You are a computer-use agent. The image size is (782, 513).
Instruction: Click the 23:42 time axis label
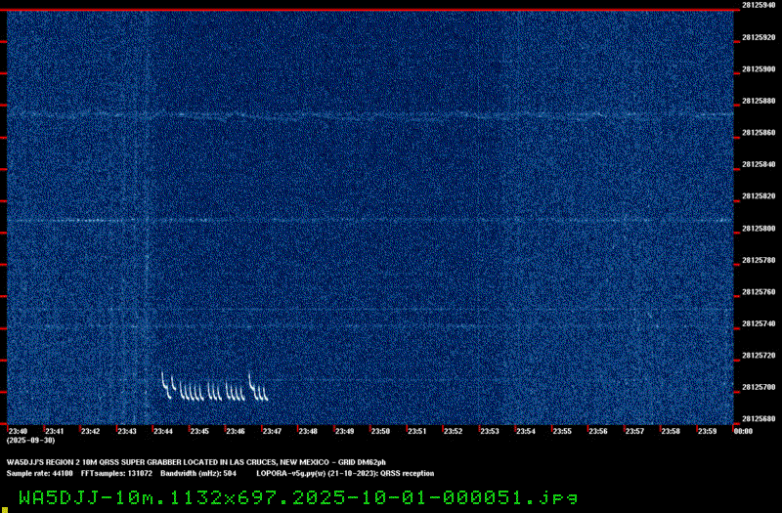(90, 431)
